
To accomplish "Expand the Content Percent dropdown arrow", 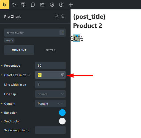I will pos(62,103).
